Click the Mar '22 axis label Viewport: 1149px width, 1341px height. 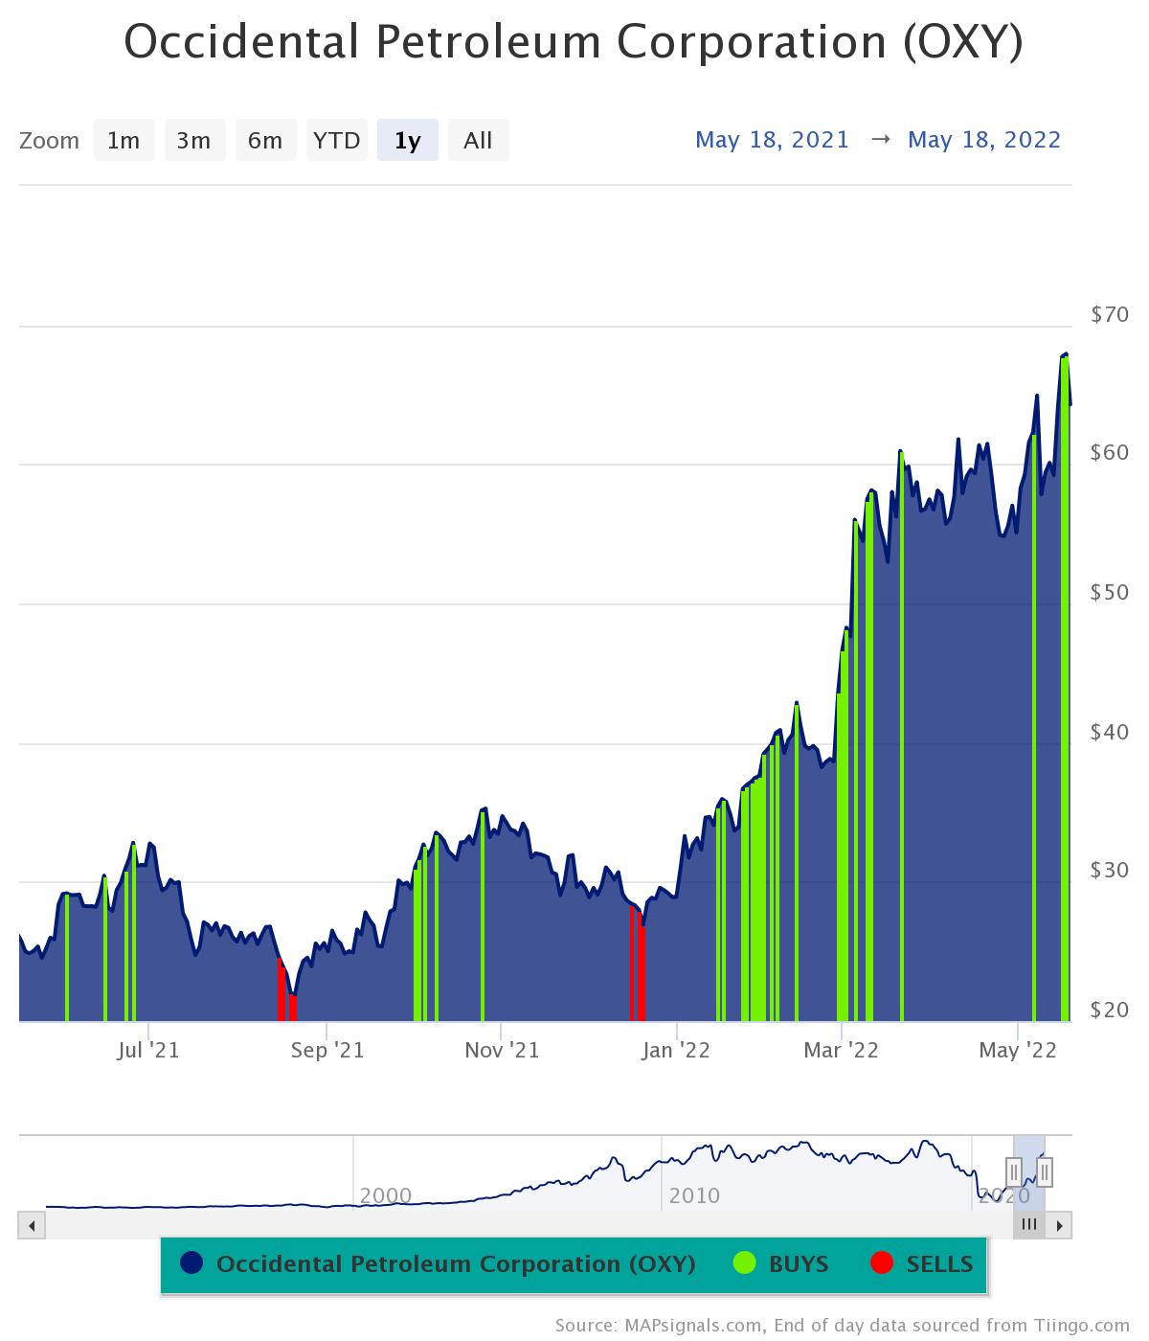click(x=841, y=1051)
